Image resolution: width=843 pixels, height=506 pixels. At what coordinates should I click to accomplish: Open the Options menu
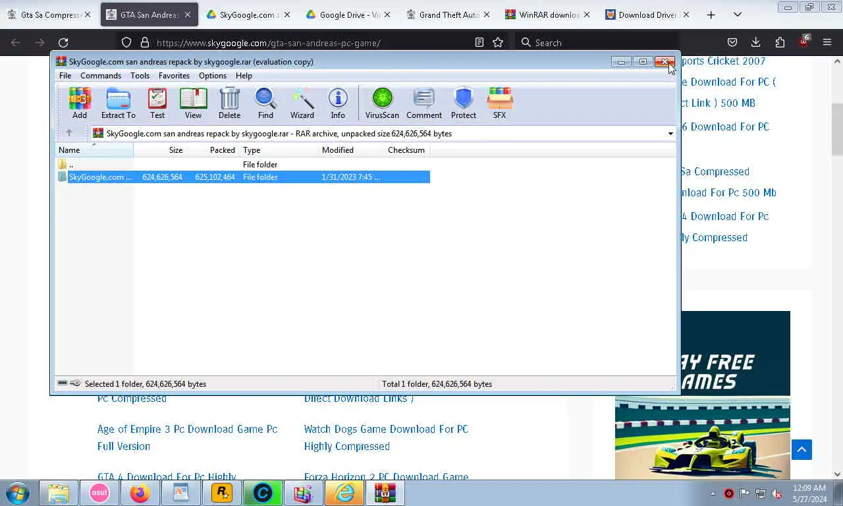coord(213,76)
